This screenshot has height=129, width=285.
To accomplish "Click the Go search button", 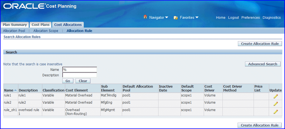I will (x=68, y=81).
